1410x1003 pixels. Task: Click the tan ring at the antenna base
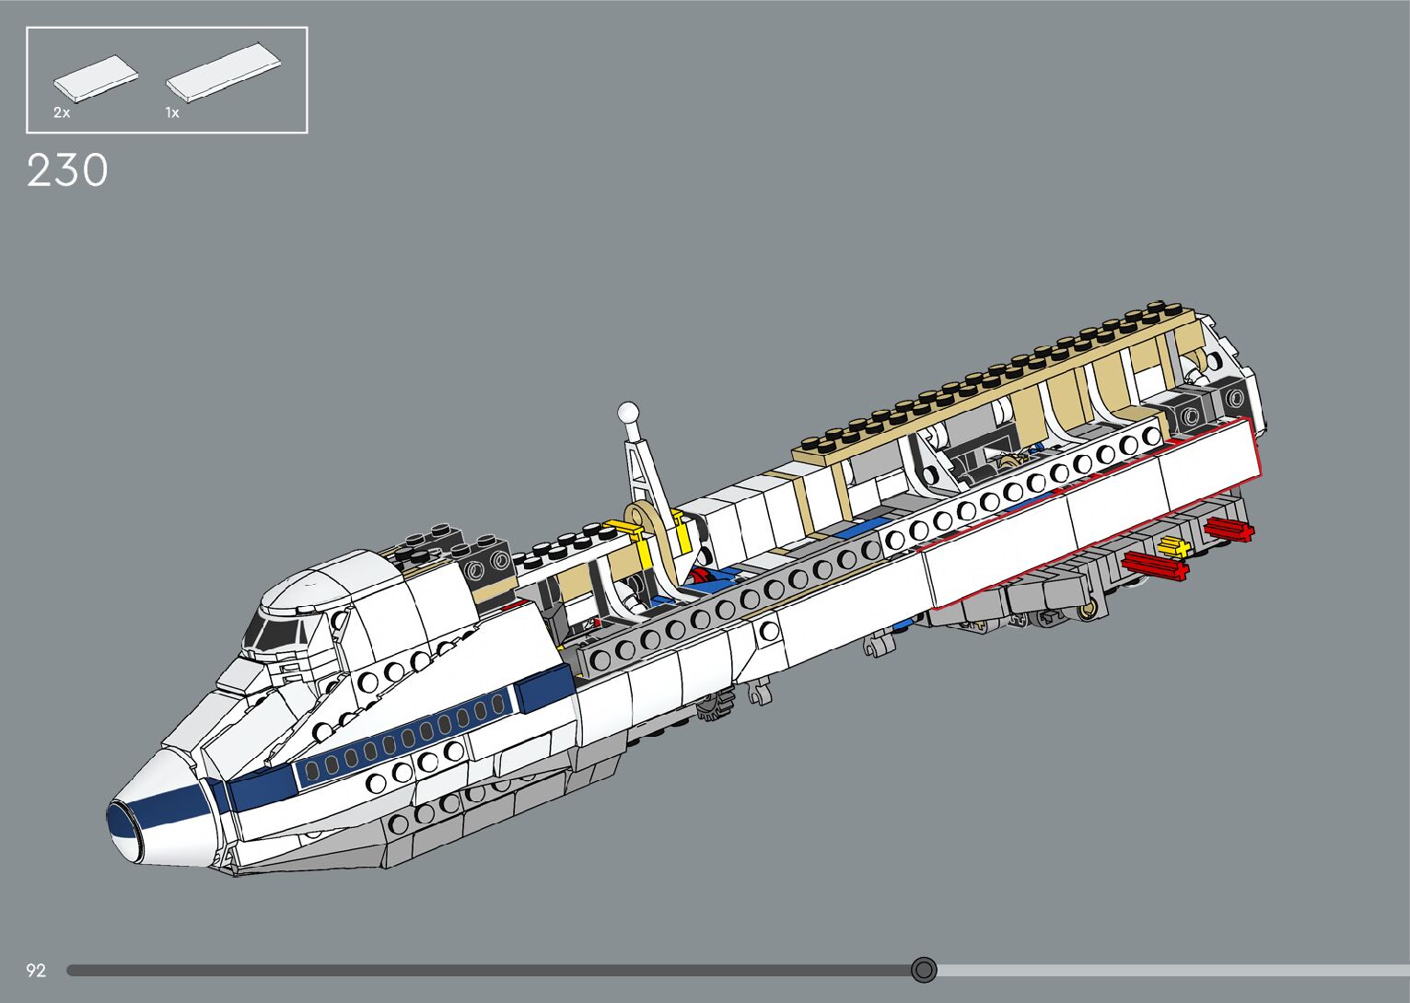(647, 523)
